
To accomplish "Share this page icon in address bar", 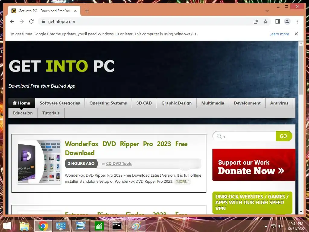I will tap(256, 21).
